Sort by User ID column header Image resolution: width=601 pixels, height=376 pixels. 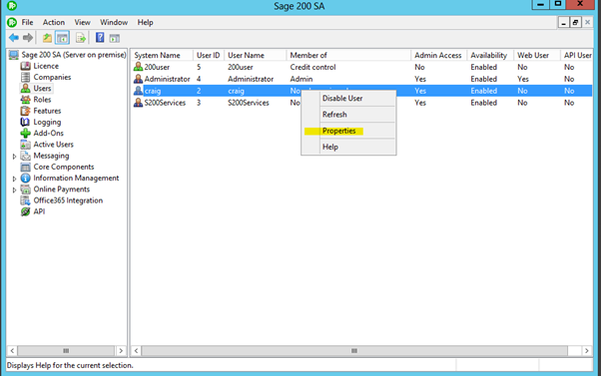pyautogui.click(x=209, y=55)
